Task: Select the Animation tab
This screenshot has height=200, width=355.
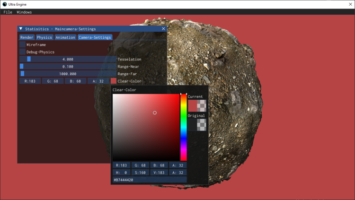Action: coord(65,37)
